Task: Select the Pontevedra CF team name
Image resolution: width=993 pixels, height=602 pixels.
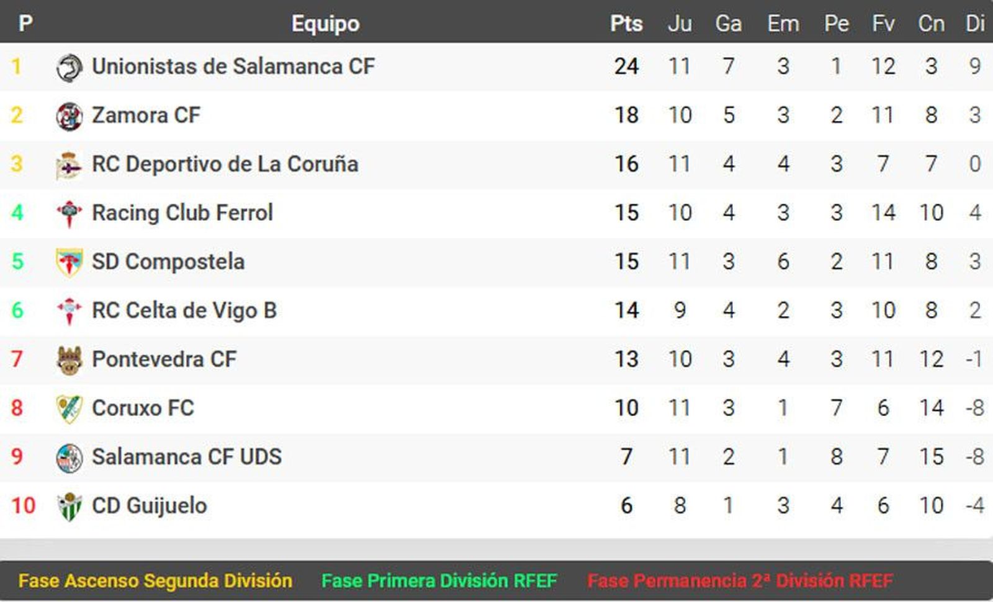Action: click(x=164, y=359)
